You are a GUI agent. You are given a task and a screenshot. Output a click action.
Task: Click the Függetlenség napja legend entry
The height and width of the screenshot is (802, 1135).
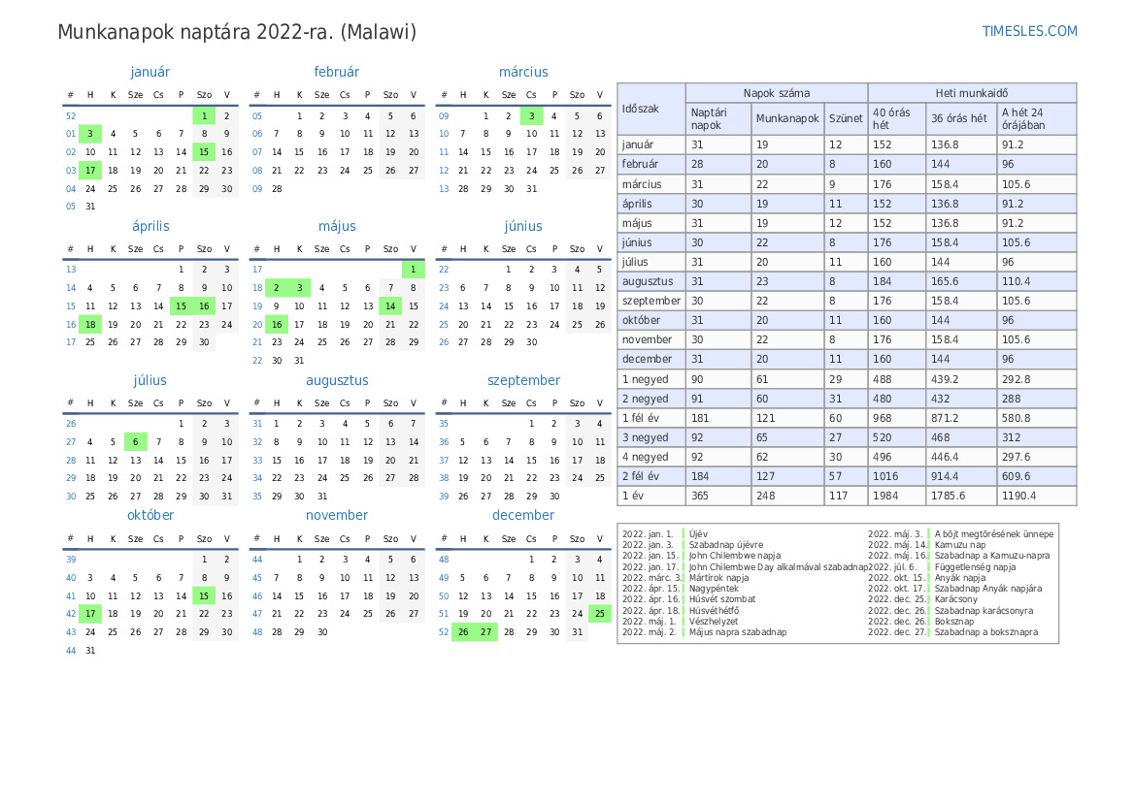[x=975, y=567]
